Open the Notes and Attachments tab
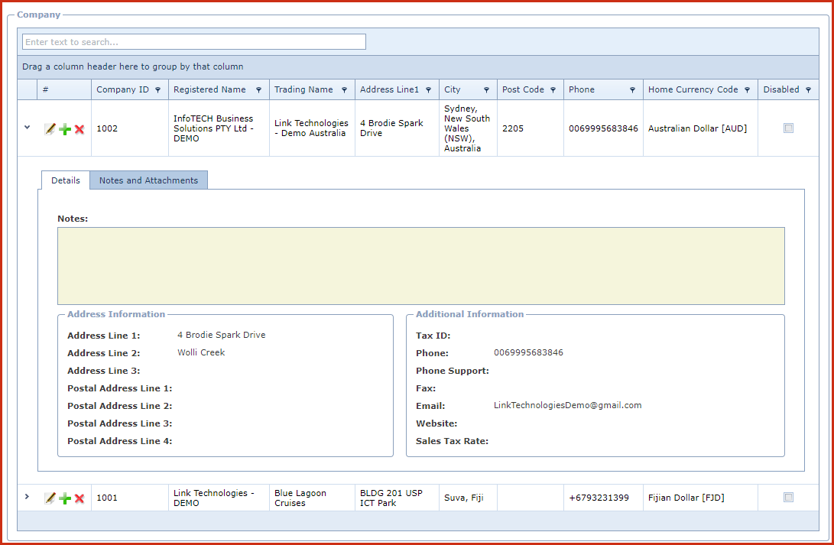Image resolution: width=834 pixels, height=545 pixels. (x=148, y=180)
